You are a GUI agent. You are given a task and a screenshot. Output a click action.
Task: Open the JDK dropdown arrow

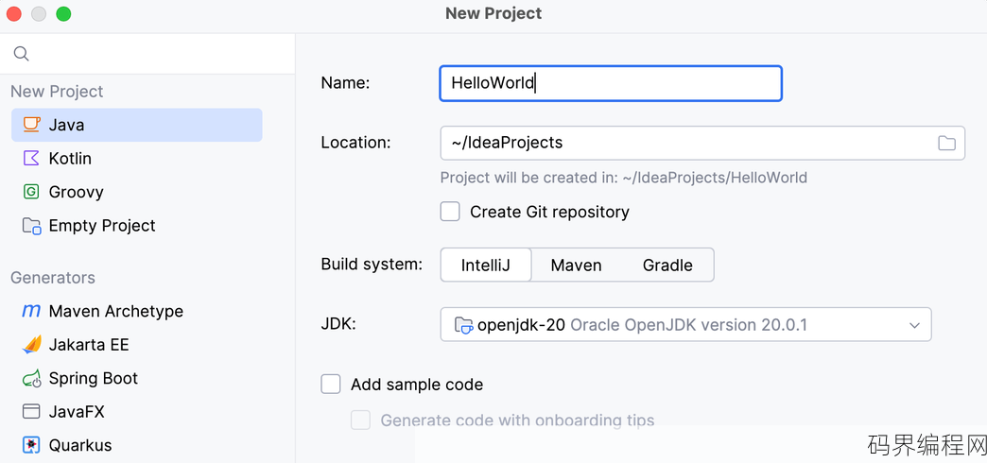tap(914, 325)
